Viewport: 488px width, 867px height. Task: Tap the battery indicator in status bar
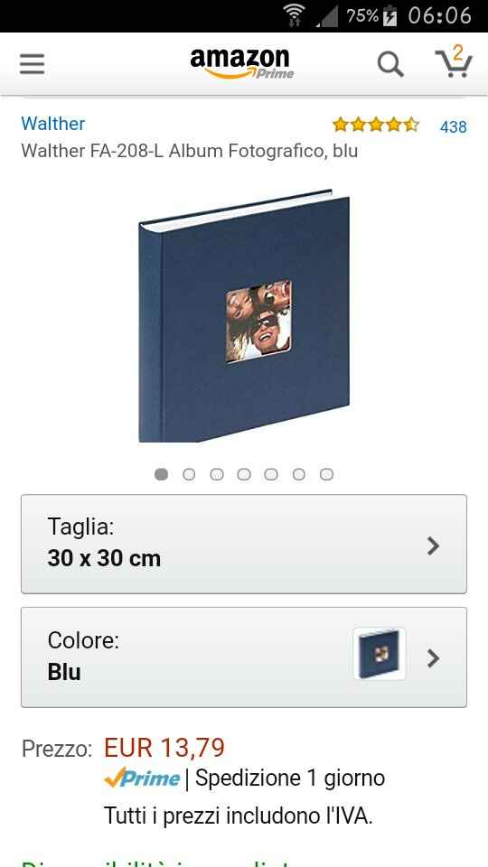point(390,15)
